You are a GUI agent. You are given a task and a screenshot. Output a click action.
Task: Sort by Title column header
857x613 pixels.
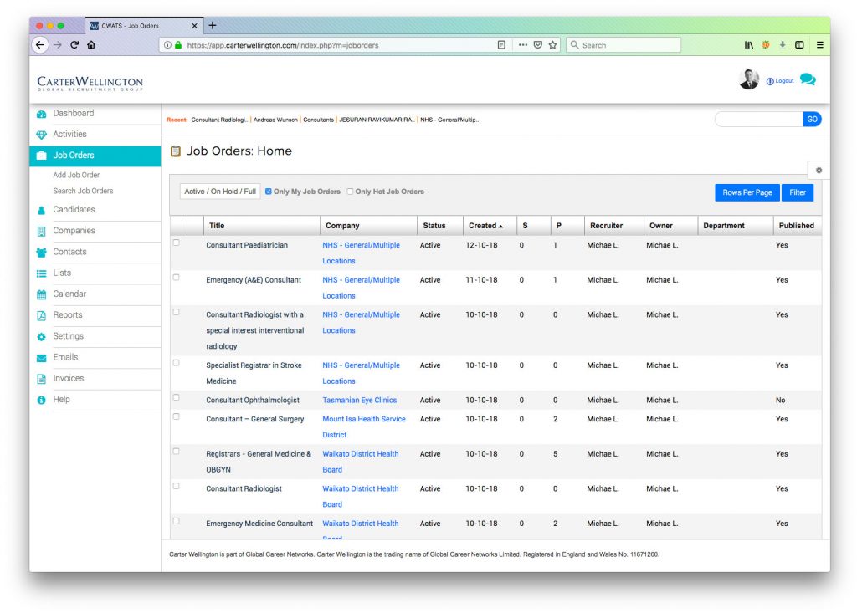217,226
